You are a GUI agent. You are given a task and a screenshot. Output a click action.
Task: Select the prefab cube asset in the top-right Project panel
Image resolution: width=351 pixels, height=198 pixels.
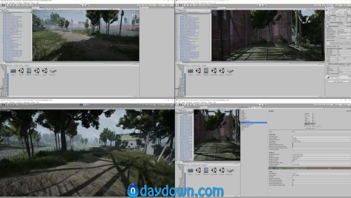click(230, 71)
